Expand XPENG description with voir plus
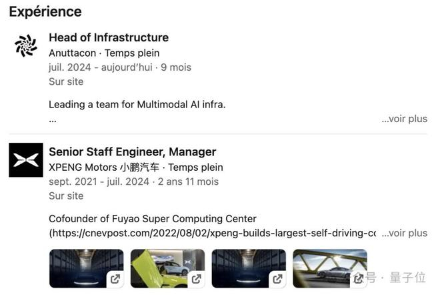Viewport: 440px width, 295px height. tap(404, 233)
